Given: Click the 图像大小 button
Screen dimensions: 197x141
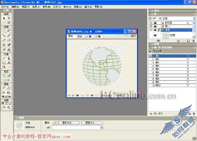Looking at the screenshot, I should pyautogui.click(x=92, y=123).
